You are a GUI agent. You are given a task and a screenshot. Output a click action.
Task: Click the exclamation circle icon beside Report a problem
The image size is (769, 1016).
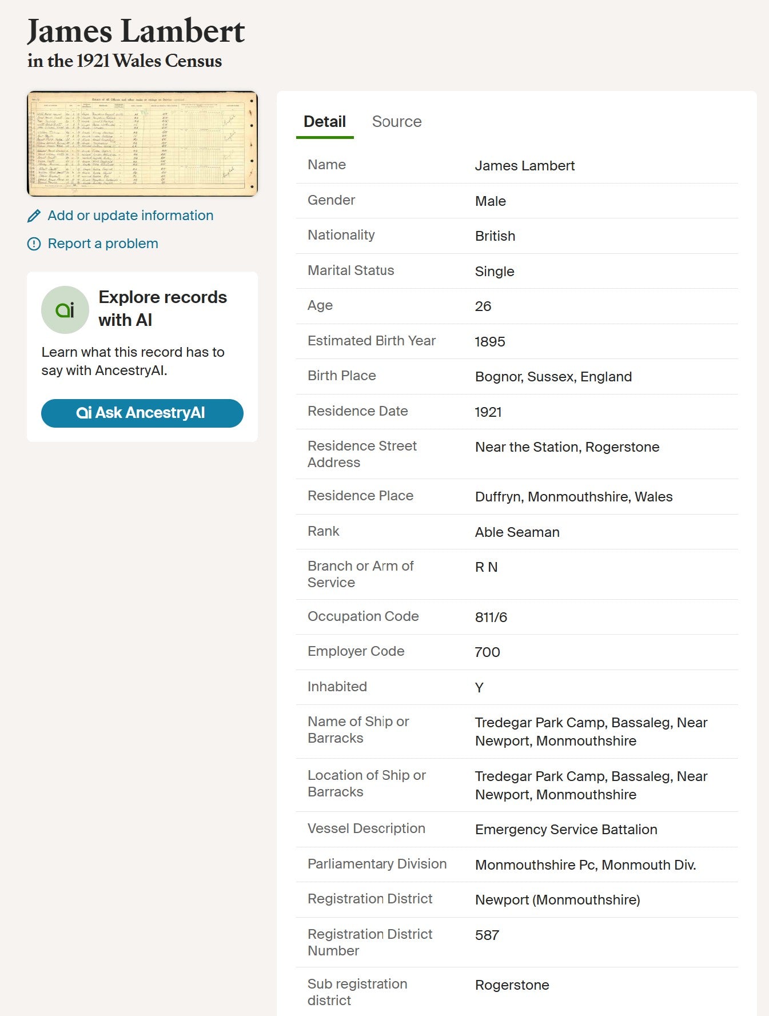(x=34, y=244)
